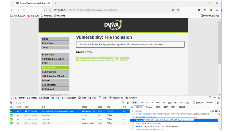Open request blocking icon
Image resolution: width=233 pixels, height=132 pixels.
pos(128,103)
